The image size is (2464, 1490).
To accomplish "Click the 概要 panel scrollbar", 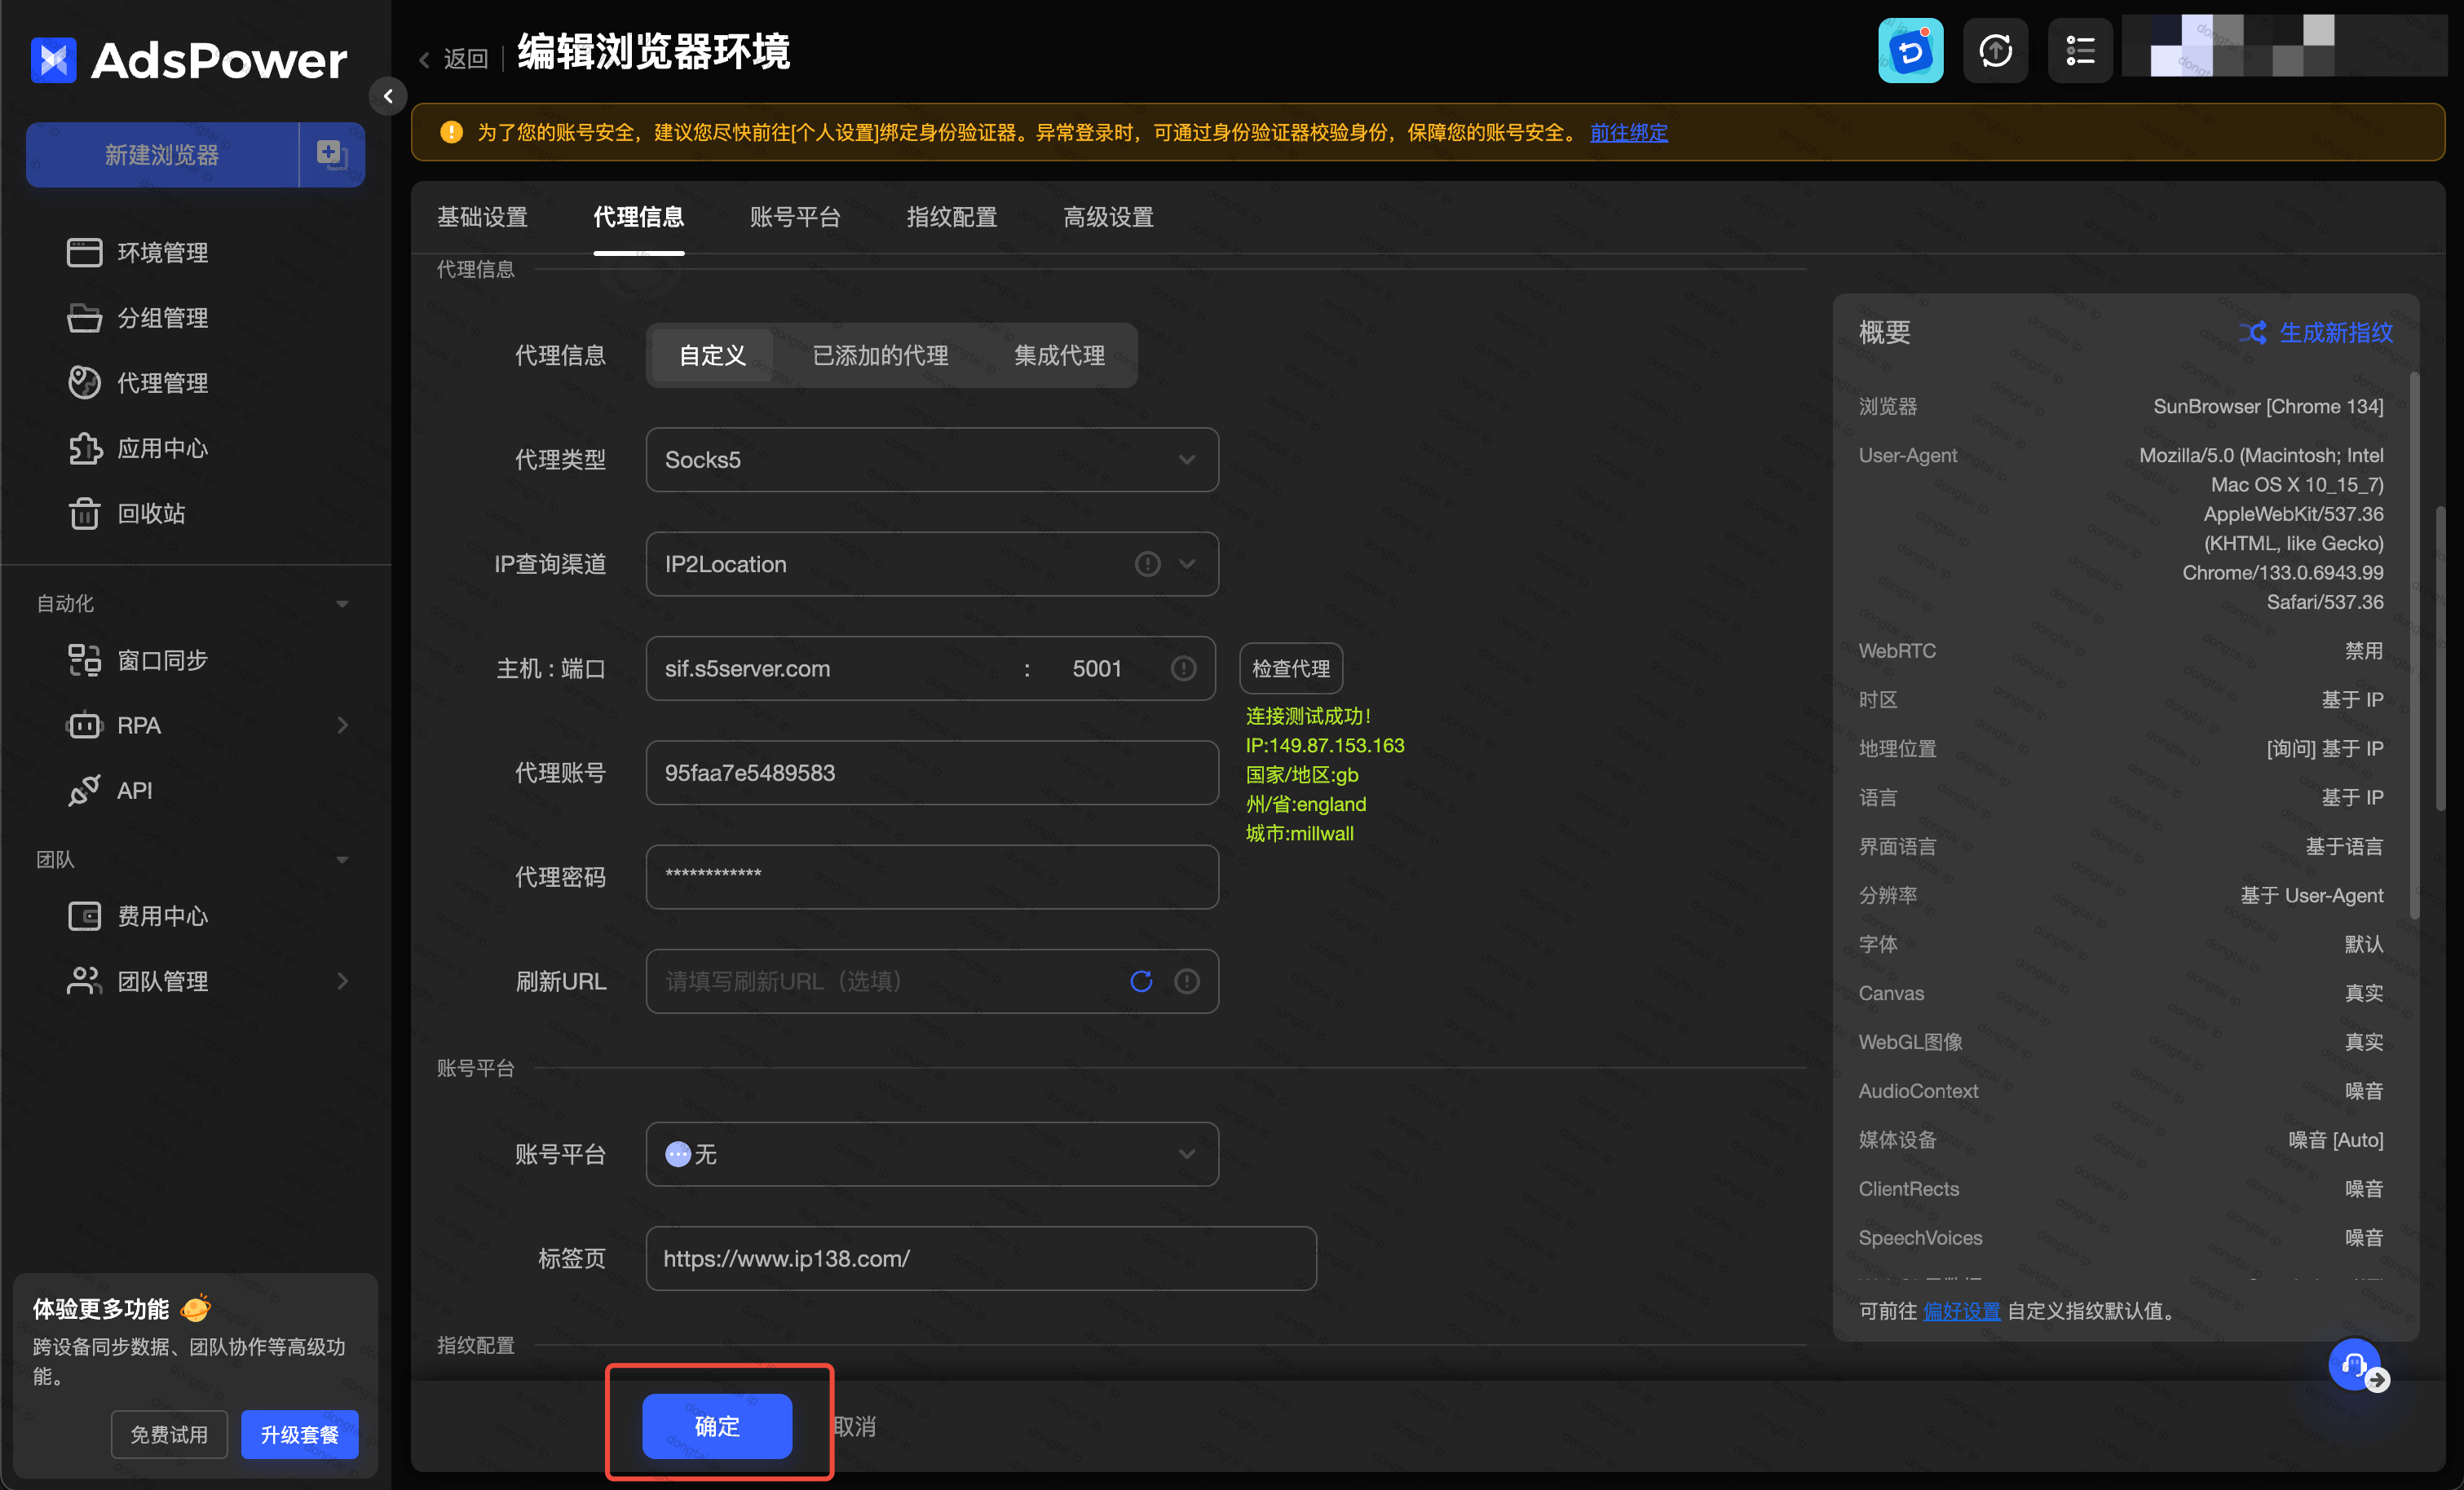I will 2414,645.
